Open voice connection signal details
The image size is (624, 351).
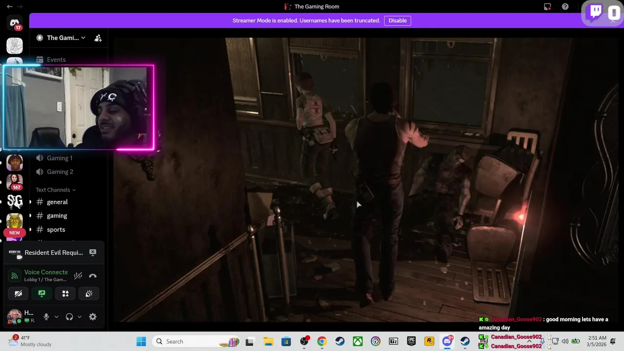coord(15,276)
